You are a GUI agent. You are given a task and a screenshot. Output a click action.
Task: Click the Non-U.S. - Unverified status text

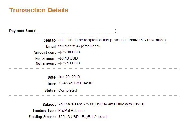(x=147, y=40)
